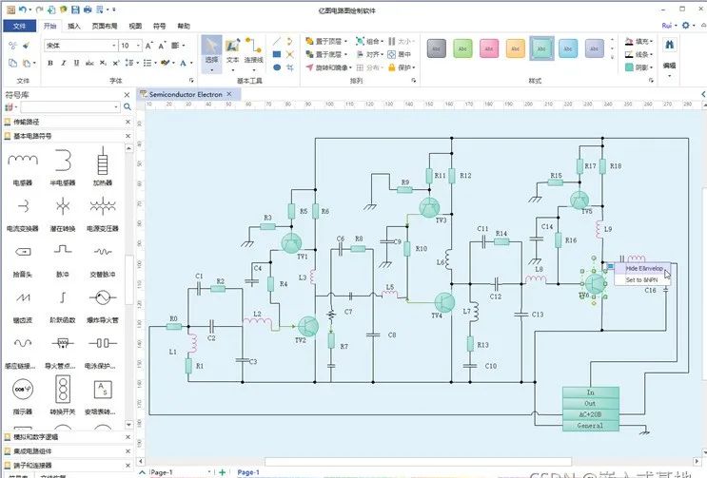This screenshot has width=707, height=478.
Task: Open the 宋体 font name dropdown
Action: click(114, 46)
